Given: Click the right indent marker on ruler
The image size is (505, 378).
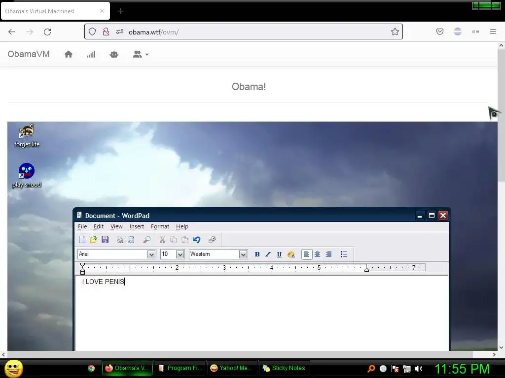Looking at the screenshot, I should [x=366, y=269].
